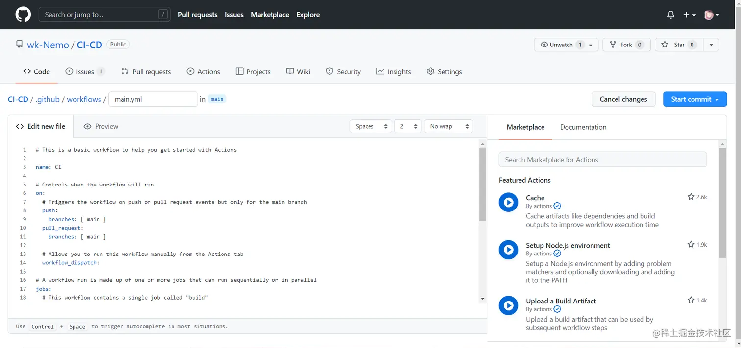Click the Public visibility badge
741x348 pixels.
pos(118,45)
